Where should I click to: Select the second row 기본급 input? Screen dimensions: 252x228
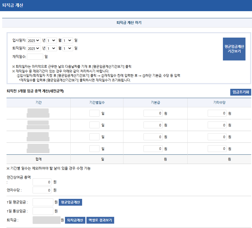click(153, 125)
